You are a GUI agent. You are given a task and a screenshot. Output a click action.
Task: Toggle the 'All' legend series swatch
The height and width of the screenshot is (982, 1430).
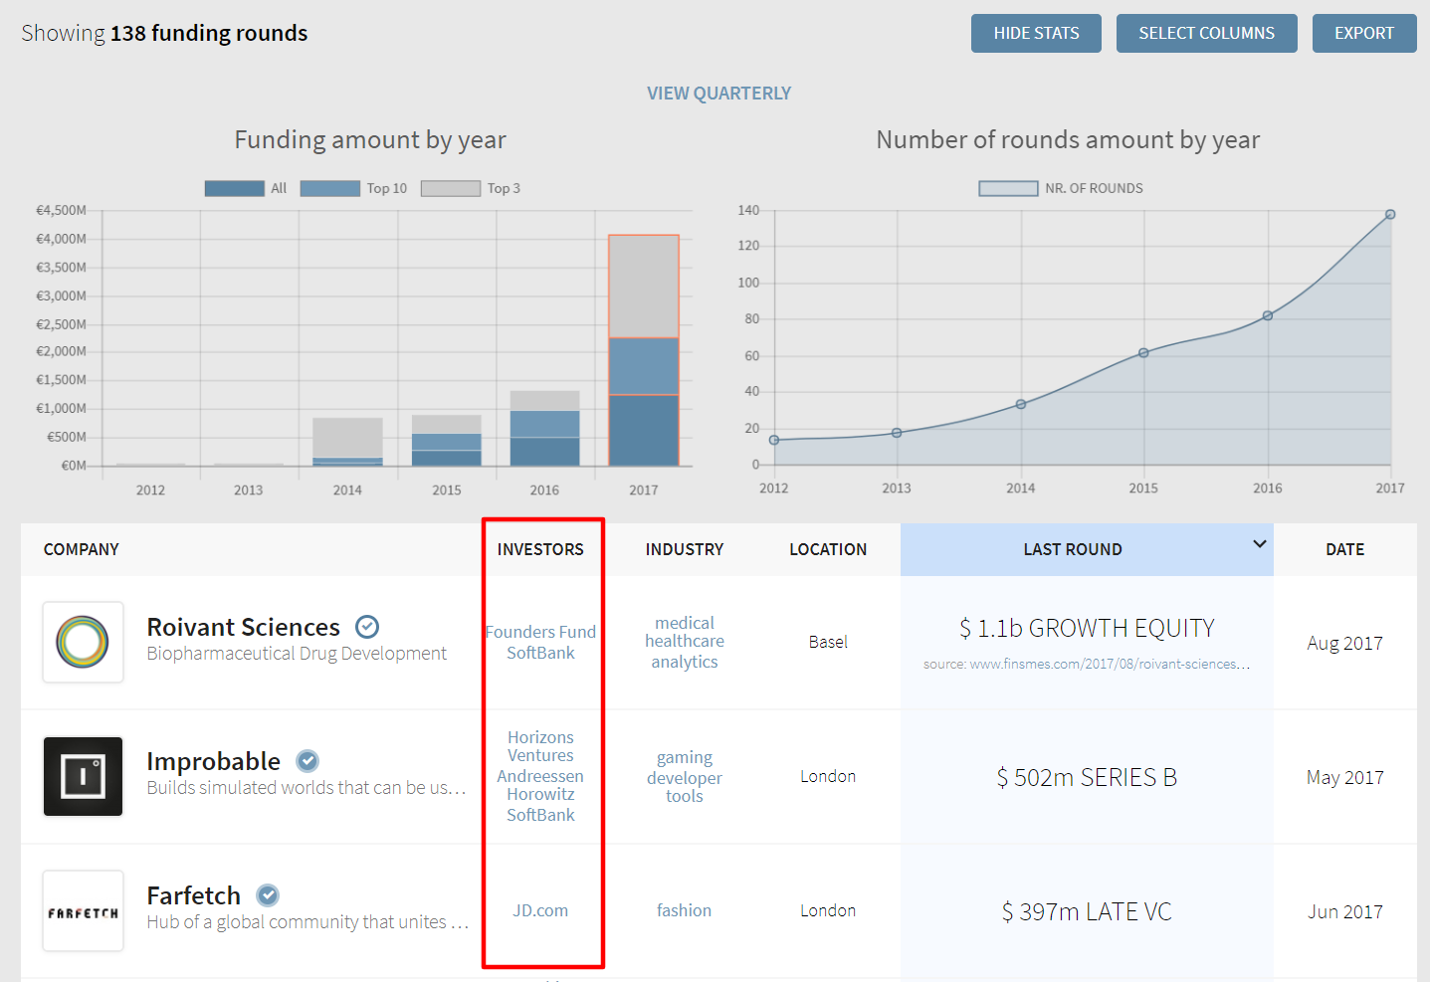[x=235, y=188]
